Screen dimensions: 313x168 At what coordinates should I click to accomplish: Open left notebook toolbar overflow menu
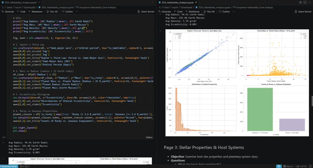coord(77,12)
